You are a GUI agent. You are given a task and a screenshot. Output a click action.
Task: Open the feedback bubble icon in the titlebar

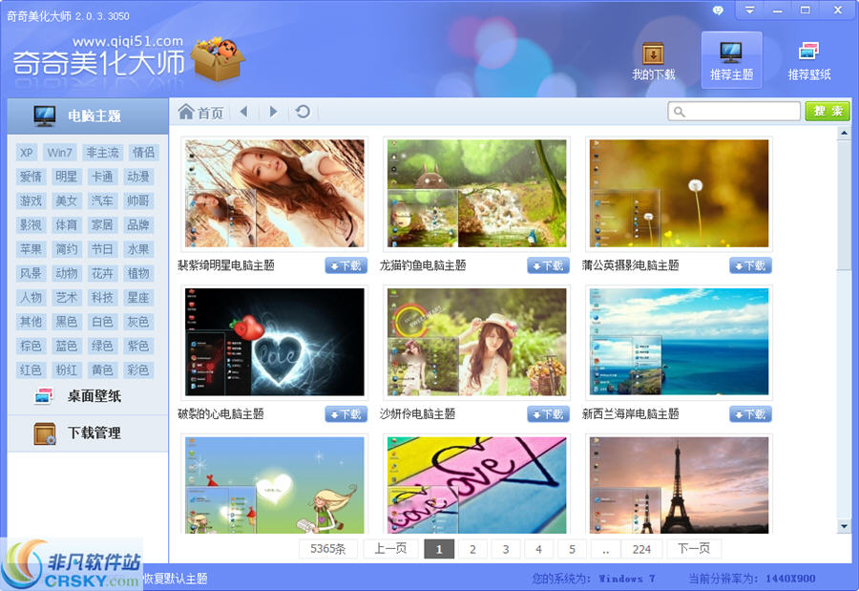coord(717,11)
